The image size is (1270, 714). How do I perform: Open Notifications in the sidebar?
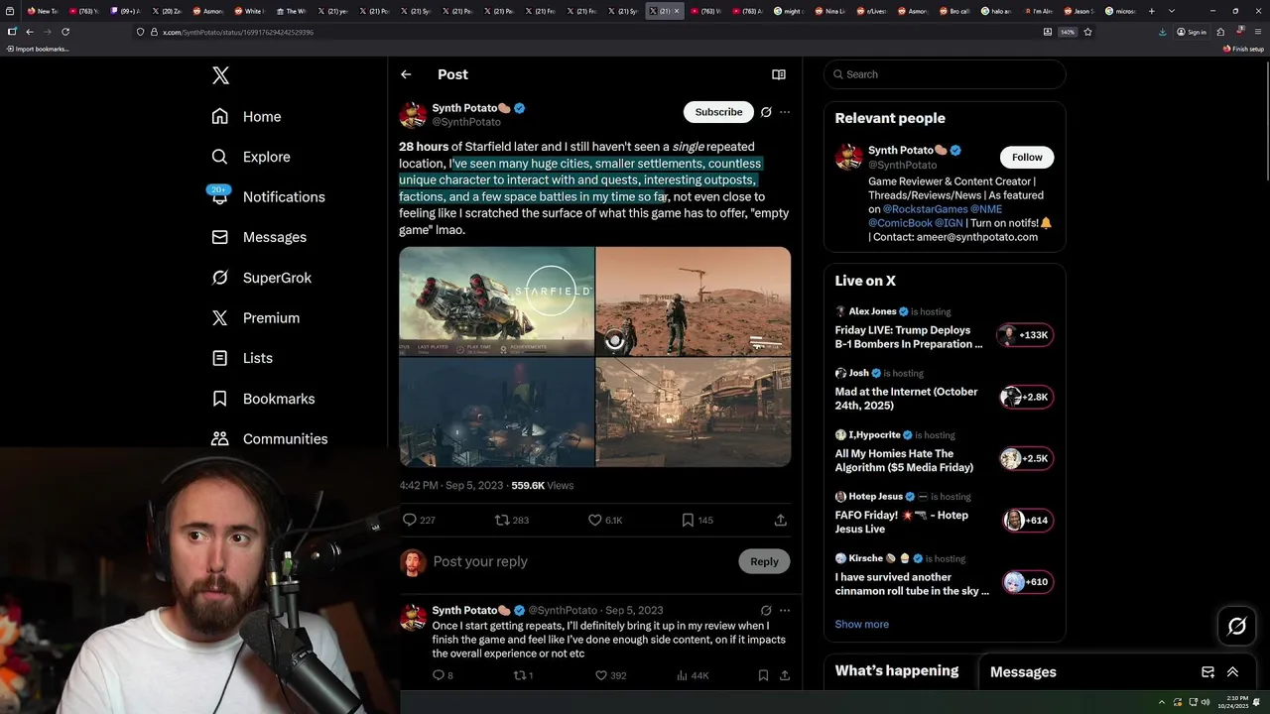tap(268, 196)
